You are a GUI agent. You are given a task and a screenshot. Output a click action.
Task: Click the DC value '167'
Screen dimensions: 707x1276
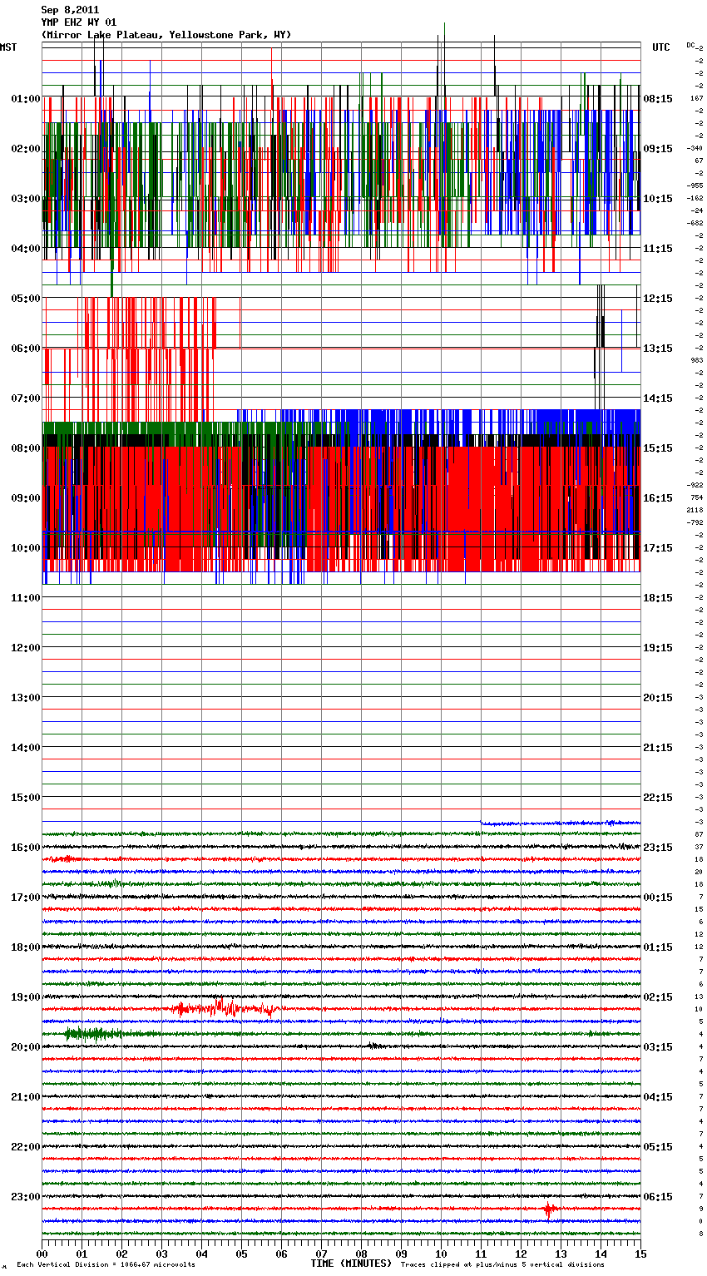(697, 98)
